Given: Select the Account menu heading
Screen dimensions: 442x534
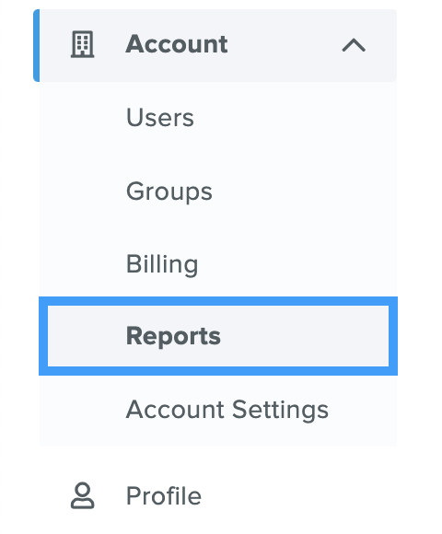Looking at the screenshot, I should (x=177, y=44).
